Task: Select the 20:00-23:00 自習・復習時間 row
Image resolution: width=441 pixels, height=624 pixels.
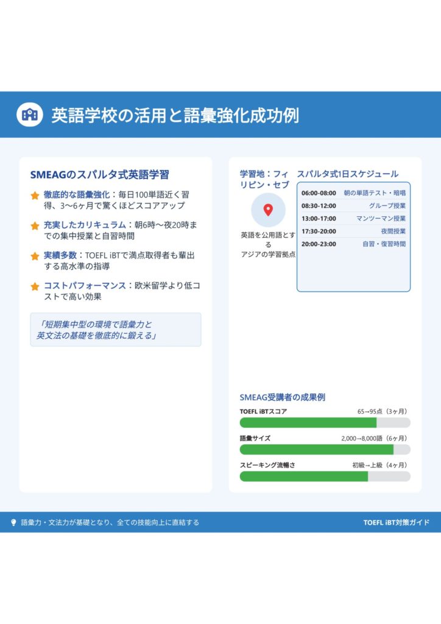Action: point(353,244)
